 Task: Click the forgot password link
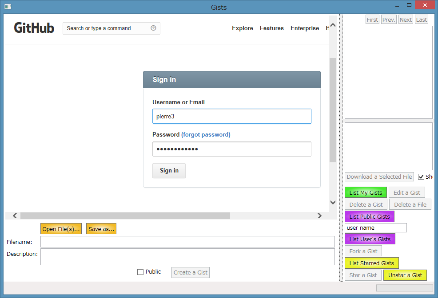tap(206, 135)
